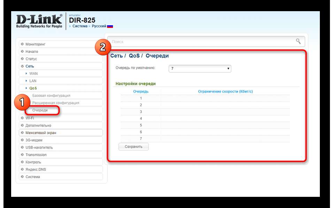Open the USB-накопитель section
The width and height of the screenshot is (331, 208).
pos(61,147)
